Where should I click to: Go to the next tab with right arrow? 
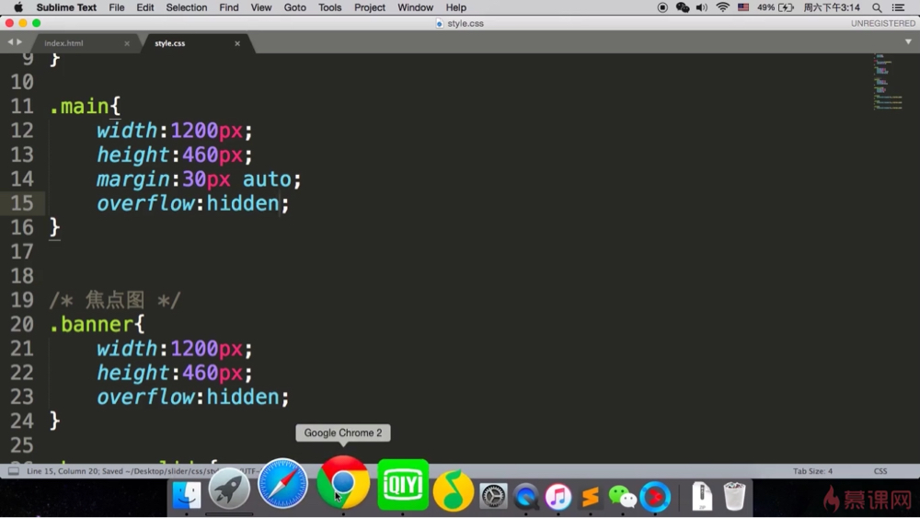[x=19, y=42]
